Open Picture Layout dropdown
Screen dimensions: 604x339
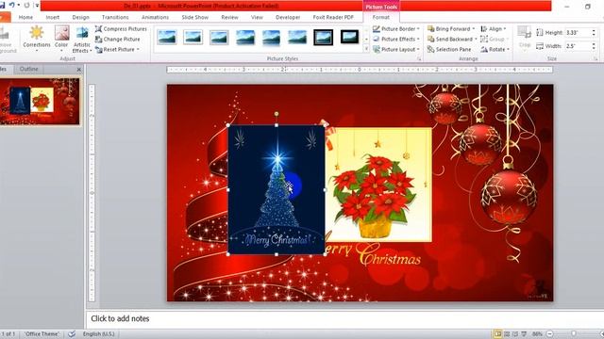click(x=396, y=50)
